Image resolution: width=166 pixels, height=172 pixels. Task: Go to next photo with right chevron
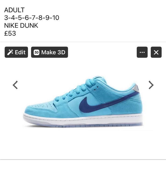(151, 85)
